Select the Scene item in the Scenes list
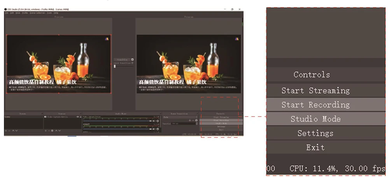The height and width of the screenshot is (178, 389). coord(8,116)
